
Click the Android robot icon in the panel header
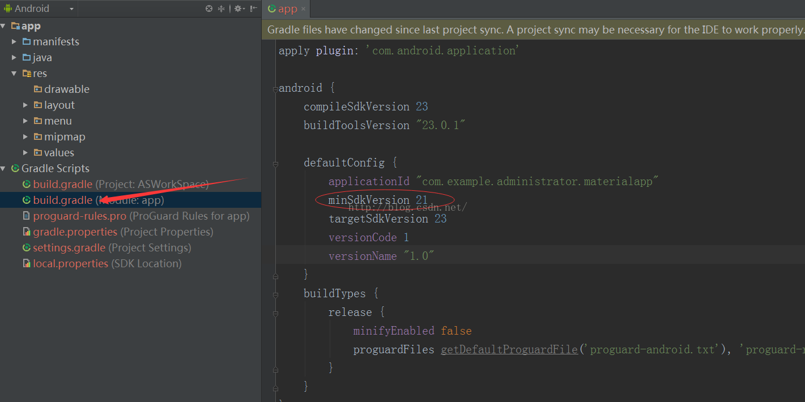coord(8,8)
